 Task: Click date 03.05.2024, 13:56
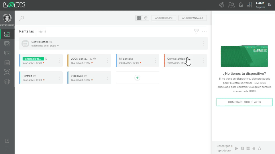click(129, 63)
